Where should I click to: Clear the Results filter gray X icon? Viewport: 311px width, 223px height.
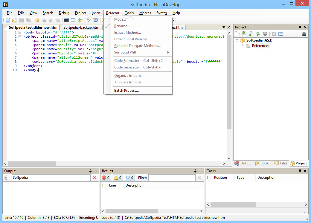(x=199, y=178)
